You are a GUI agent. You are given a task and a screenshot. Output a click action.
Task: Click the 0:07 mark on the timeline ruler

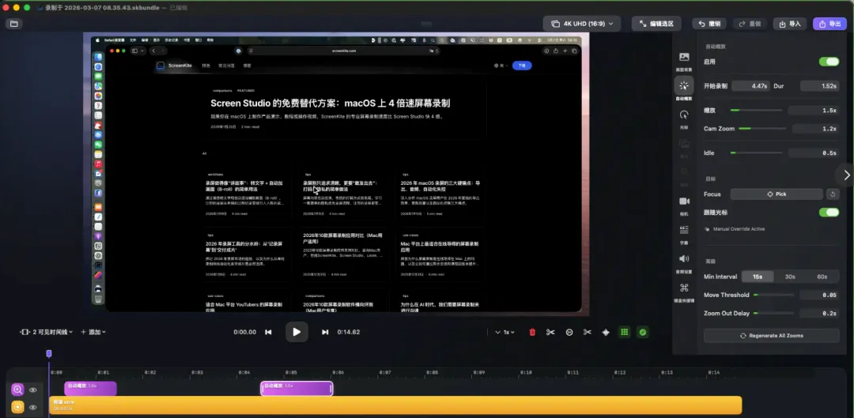[x=385, y=372]
